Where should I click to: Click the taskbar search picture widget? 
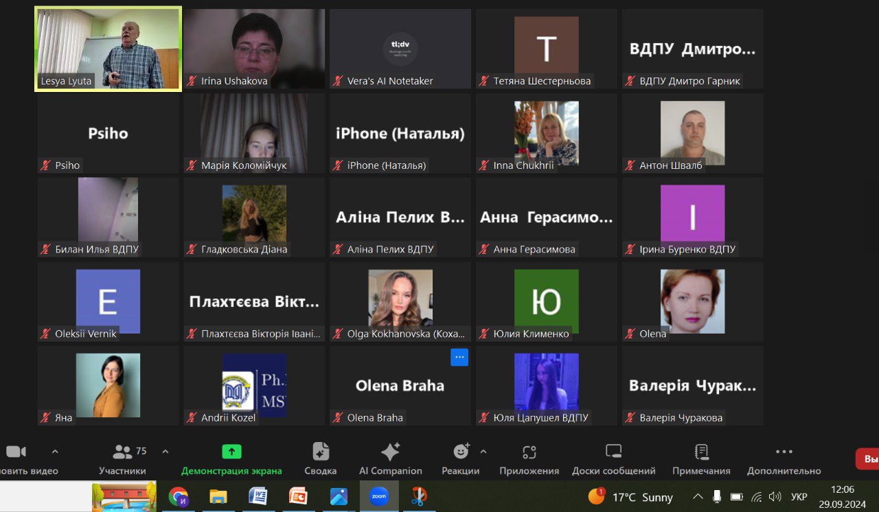click(x=124, y=496)
